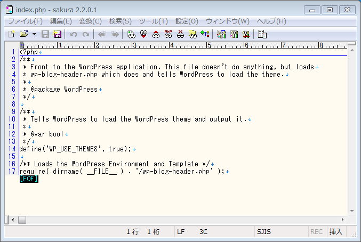The width and height of the screenshot is (361, 242).
Task: Click the '1 桁' column position status
Action: click(154, 232)
